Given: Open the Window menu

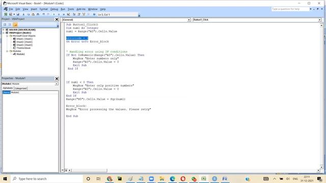Looking at the screenshot, I should 93,9.
